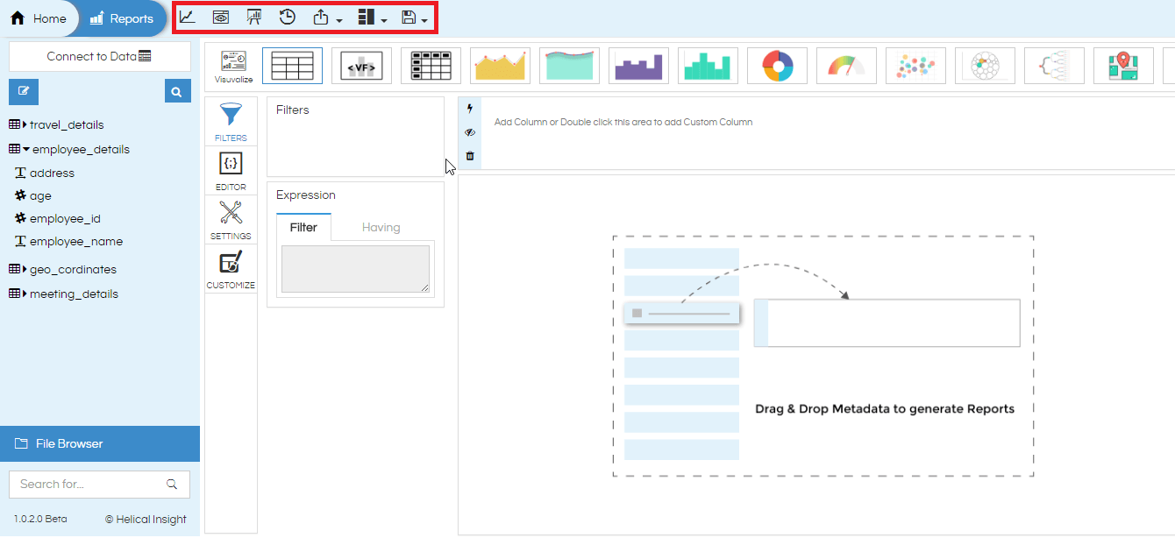Click the eye preview icon in top toolbar
Viewport: 1175px width, 538px height.
click(221, 17)
